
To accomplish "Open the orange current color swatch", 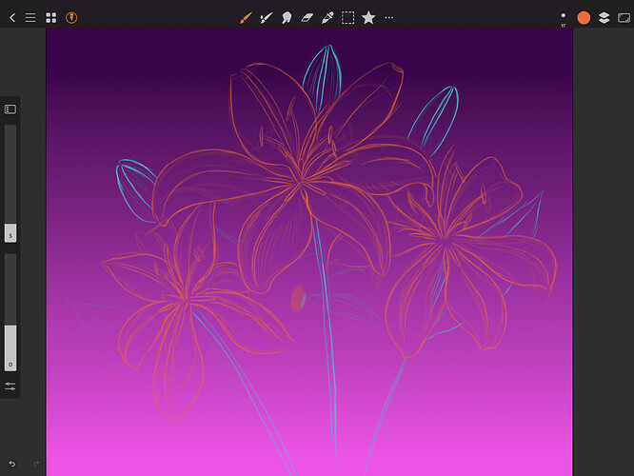I will click(584, 18).
